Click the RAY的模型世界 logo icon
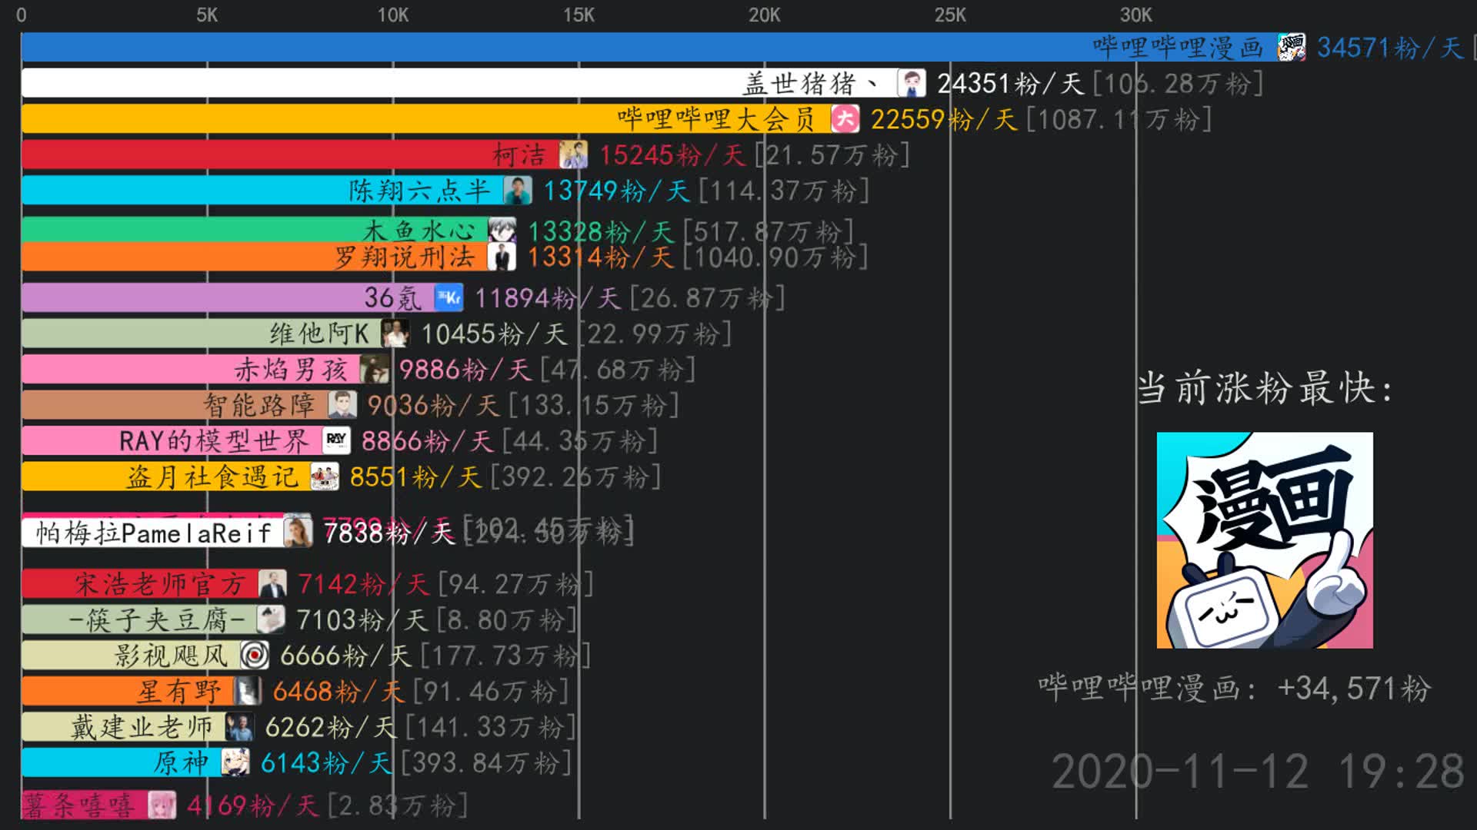 tap(336, 440)
